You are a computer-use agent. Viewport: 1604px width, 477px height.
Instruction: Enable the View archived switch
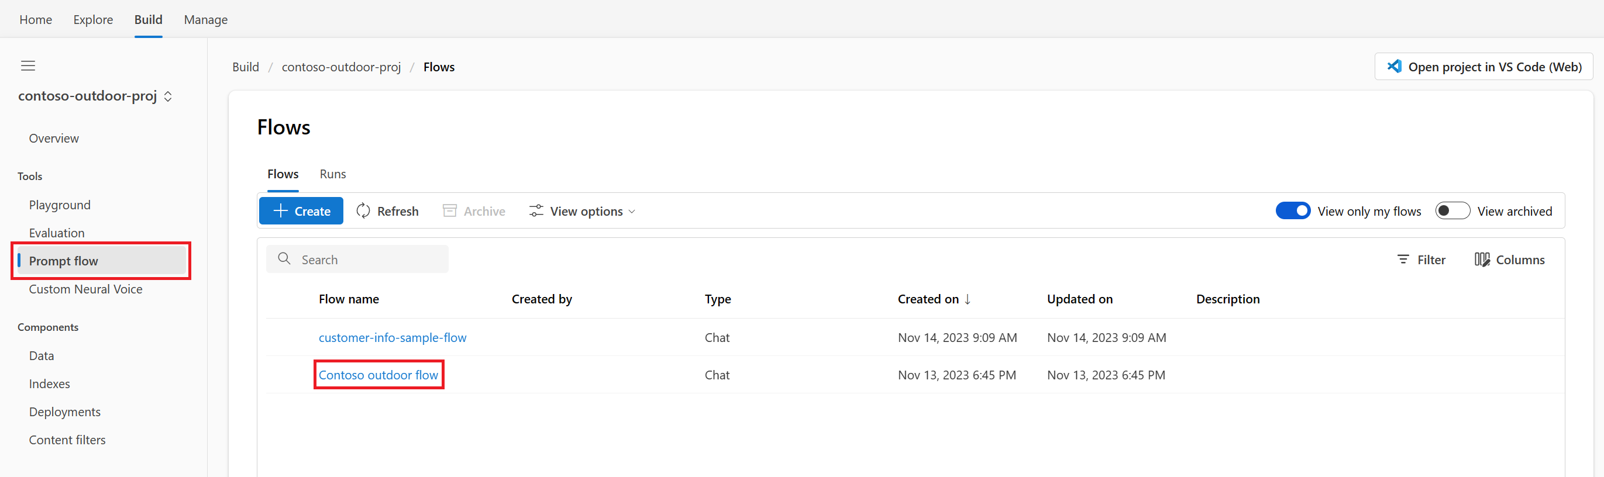tap(1452, 211)
